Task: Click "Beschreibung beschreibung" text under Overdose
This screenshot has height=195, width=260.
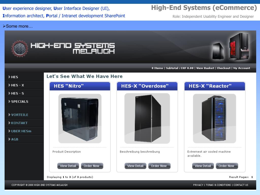Action: [140, 152]
